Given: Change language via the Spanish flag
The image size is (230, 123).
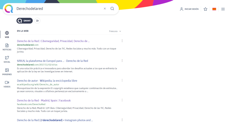Looking at the screenshot, I should (x=214, y=9).
